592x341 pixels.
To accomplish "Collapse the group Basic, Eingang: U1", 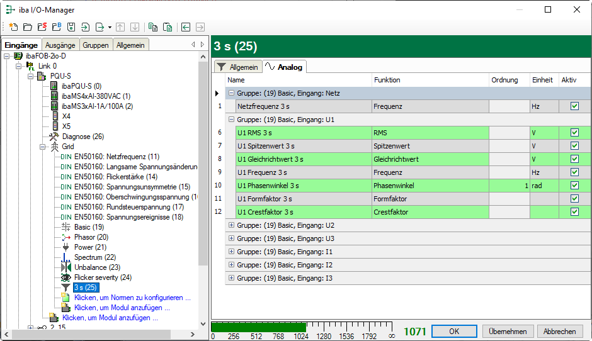I will [x=231, y=120].
